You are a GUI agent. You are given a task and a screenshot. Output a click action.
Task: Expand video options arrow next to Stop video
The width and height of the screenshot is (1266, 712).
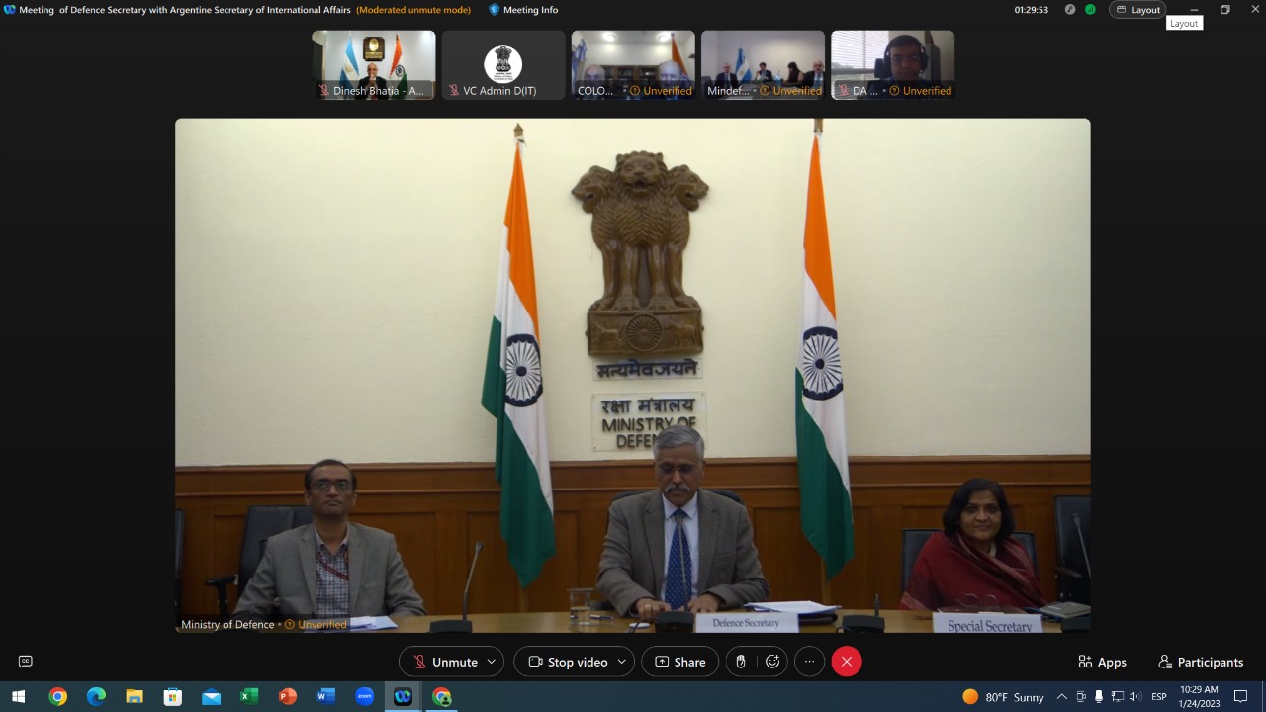[624, 662]
